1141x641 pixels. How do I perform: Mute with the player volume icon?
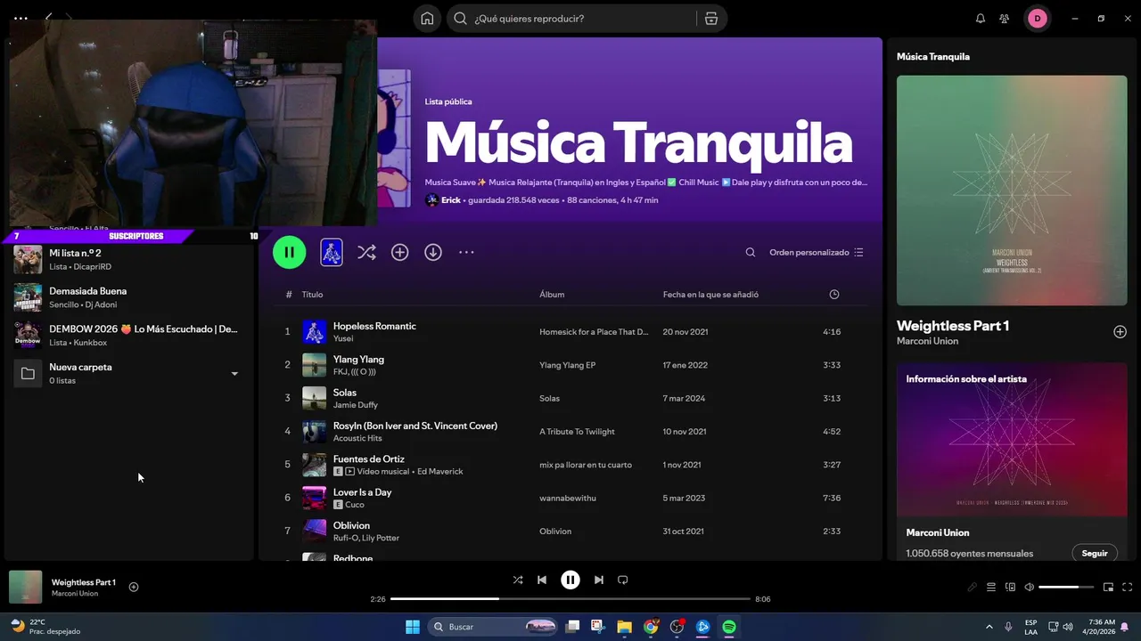click(x=1030, y=587)
